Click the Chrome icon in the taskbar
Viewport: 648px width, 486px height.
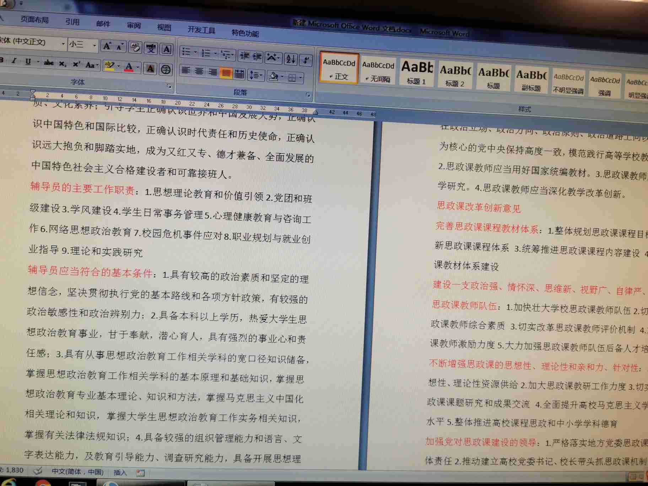click(x=43, y=483)
